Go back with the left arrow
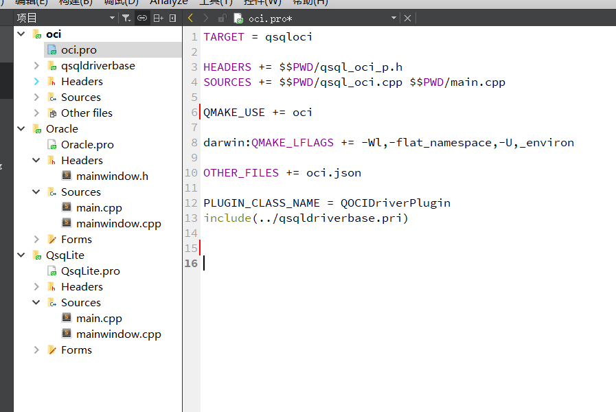 pos(190,18)
